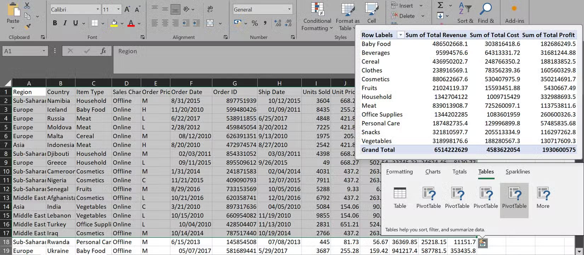Toggle Bold formatting
Screen dimensions: 584x255
point(55,23)
